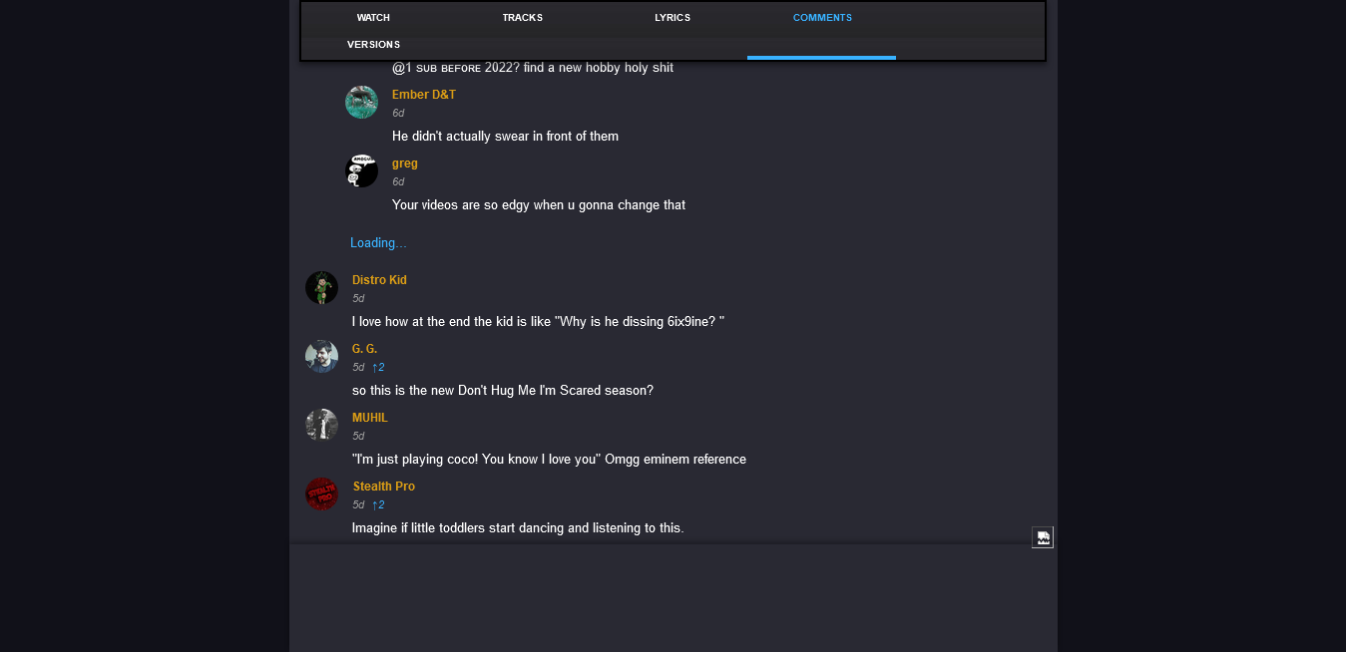
Task: Visit the MUHIL user profile link
Action: (370, 418)
